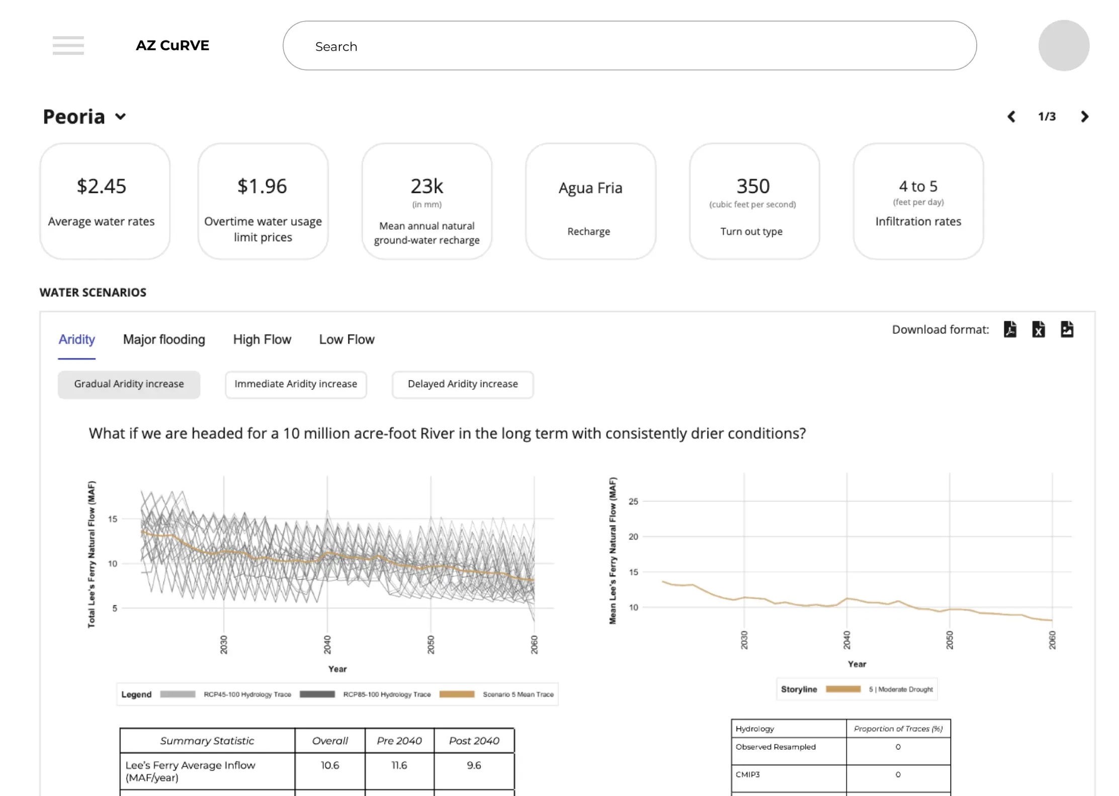Click the user profile avatar

tap(1064, 46)
